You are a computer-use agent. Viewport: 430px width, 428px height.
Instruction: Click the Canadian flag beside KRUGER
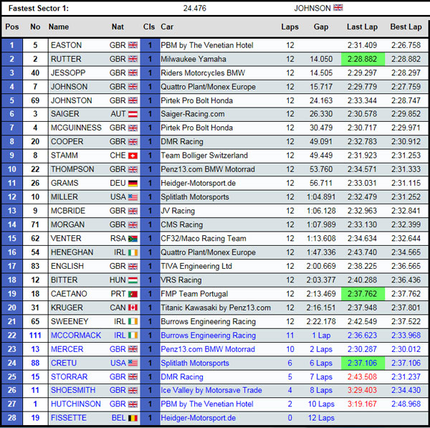click(x=133, y=308)
